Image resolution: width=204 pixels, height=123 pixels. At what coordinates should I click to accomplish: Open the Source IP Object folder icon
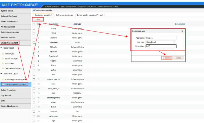pos(3,58)
